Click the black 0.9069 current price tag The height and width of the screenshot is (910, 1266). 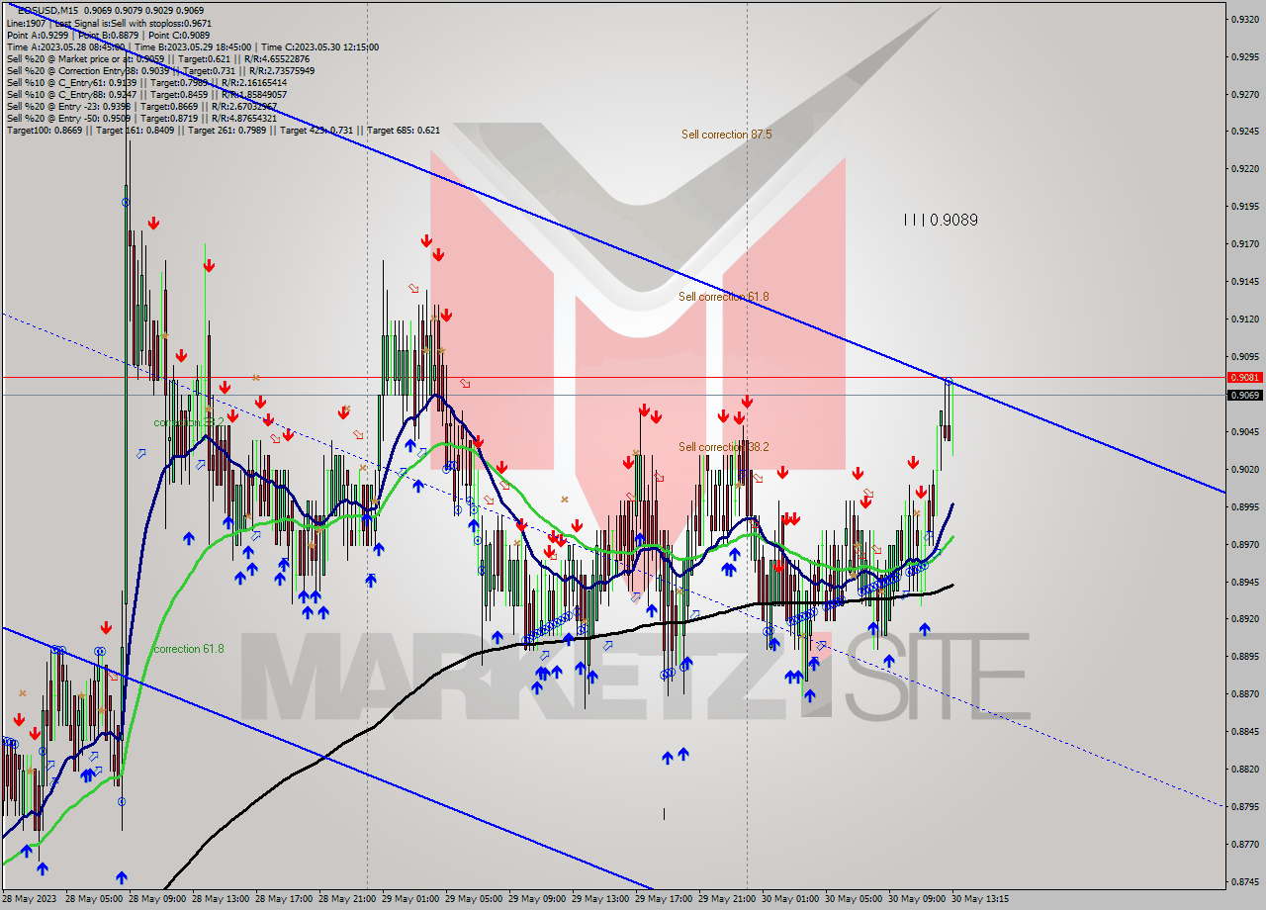pos(1244,396)
